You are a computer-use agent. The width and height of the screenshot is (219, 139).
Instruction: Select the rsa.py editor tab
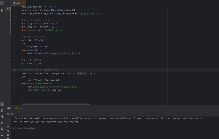[18, 3]
